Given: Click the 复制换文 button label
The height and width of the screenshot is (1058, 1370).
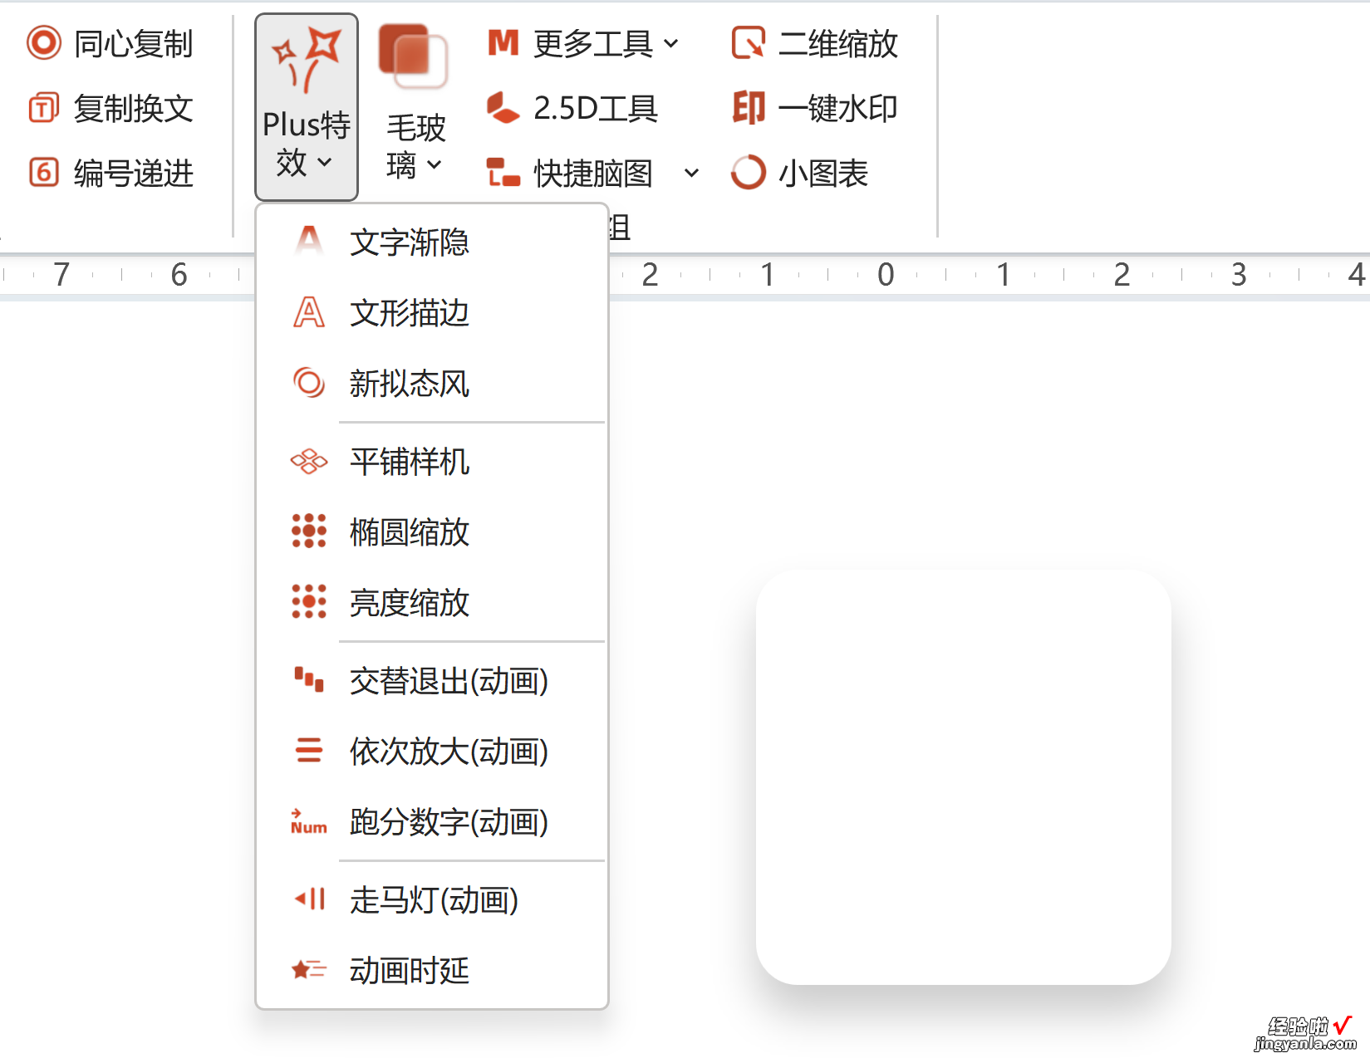Looking at the screenshot, I should pos(133,108).
